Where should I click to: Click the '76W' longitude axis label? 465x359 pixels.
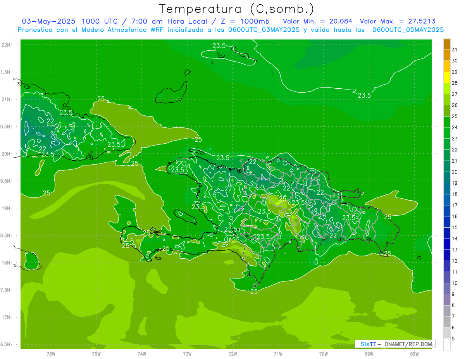pyautogui.click(x=51, y=354)
